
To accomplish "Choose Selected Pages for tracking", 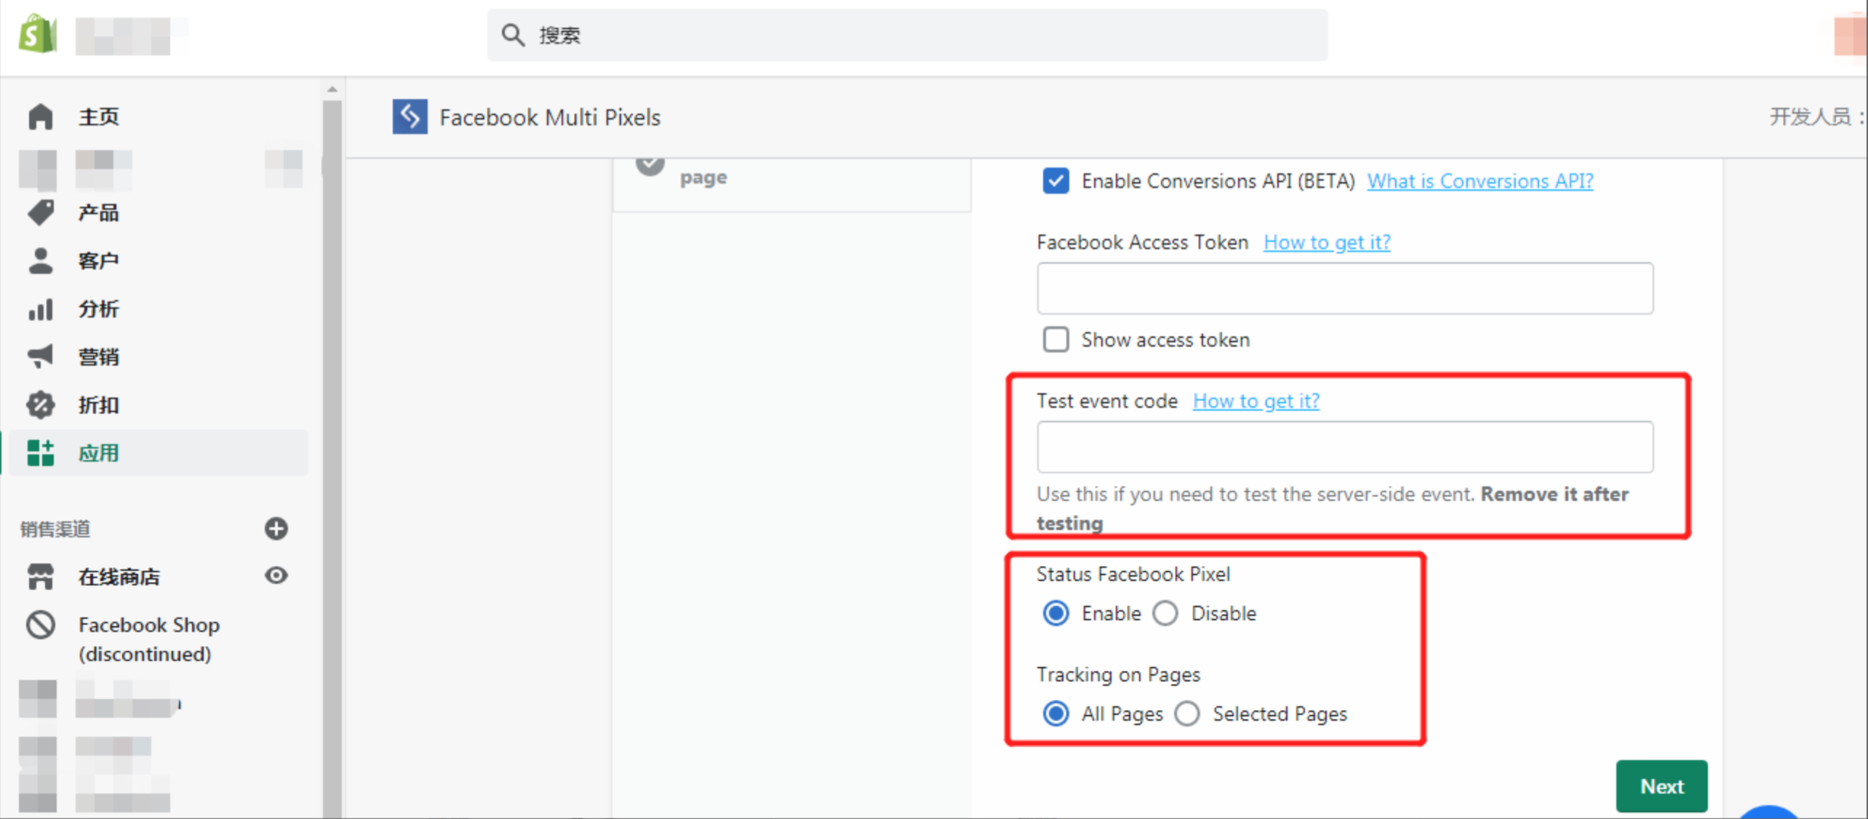I will [x=1186, y=714].
